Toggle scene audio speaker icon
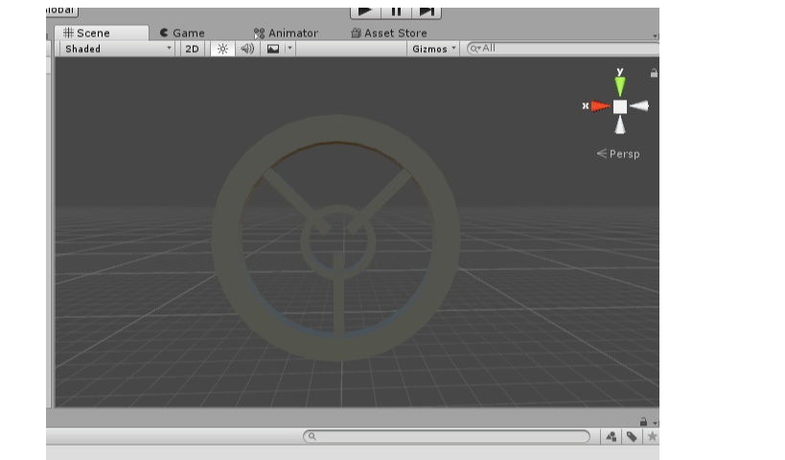 [247, 49]
